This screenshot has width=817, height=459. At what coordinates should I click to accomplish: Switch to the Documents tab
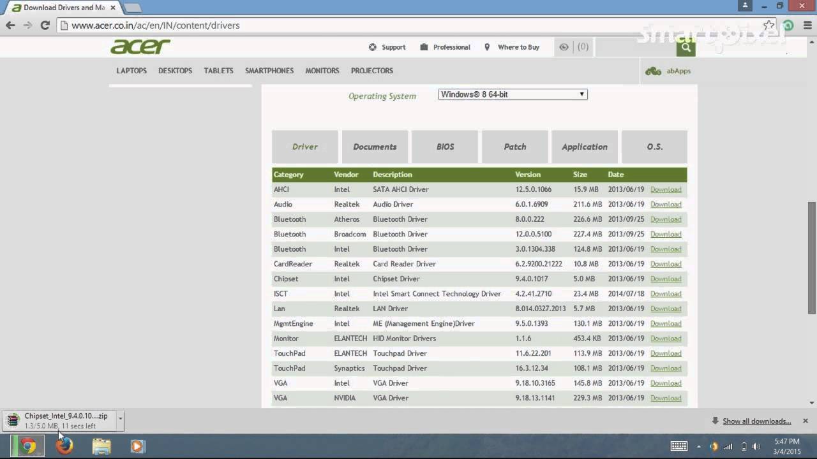375,147
